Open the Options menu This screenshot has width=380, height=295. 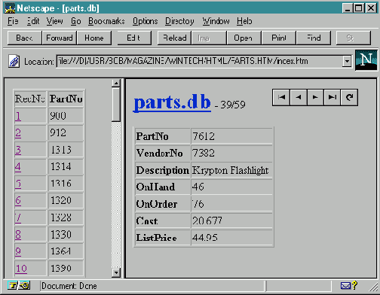pyautogui.click(x=146, y=21)
